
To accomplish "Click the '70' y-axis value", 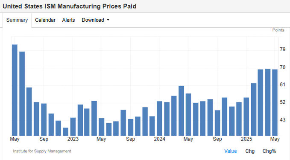I will click(283, 67).
